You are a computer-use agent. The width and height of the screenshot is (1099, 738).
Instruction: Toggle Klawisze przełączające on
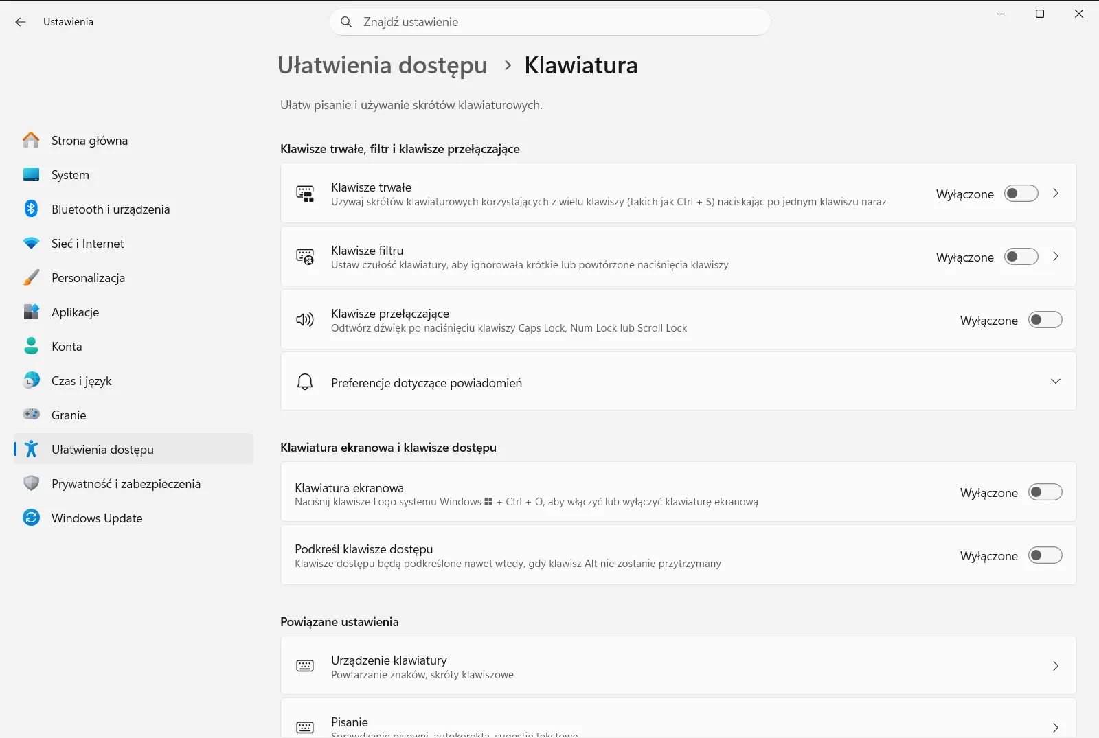tap(1045, 320)
